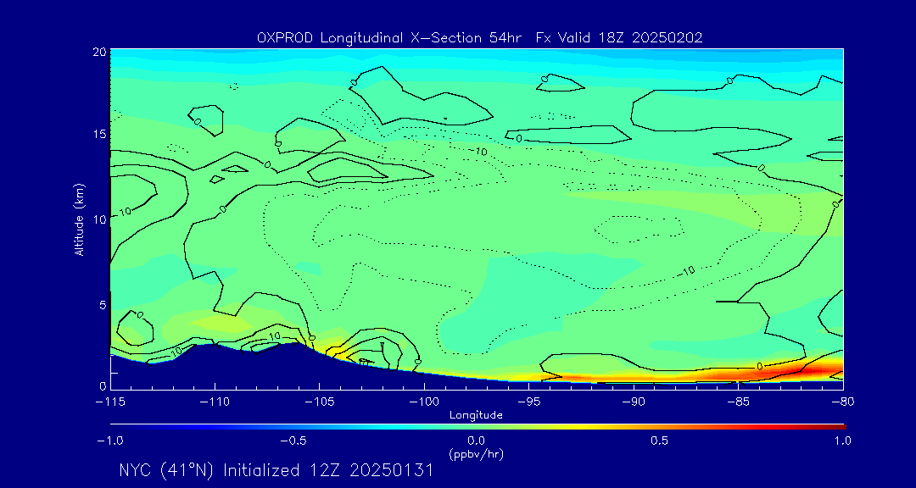Image resolution: width=916 pixels, height=488 pixels.
Task: Click the longitude tick label '-105'
Action: pyautogui.click(x=320, y=402)
